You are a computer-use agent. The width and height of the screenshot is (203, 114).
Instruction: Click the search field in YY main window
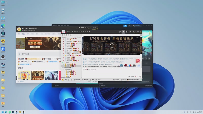tap(39, 54)
